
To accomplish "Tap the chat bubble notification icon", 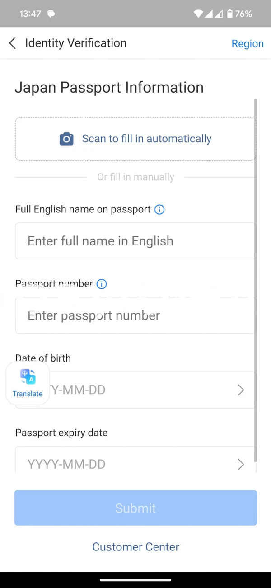I will (51, 14).
